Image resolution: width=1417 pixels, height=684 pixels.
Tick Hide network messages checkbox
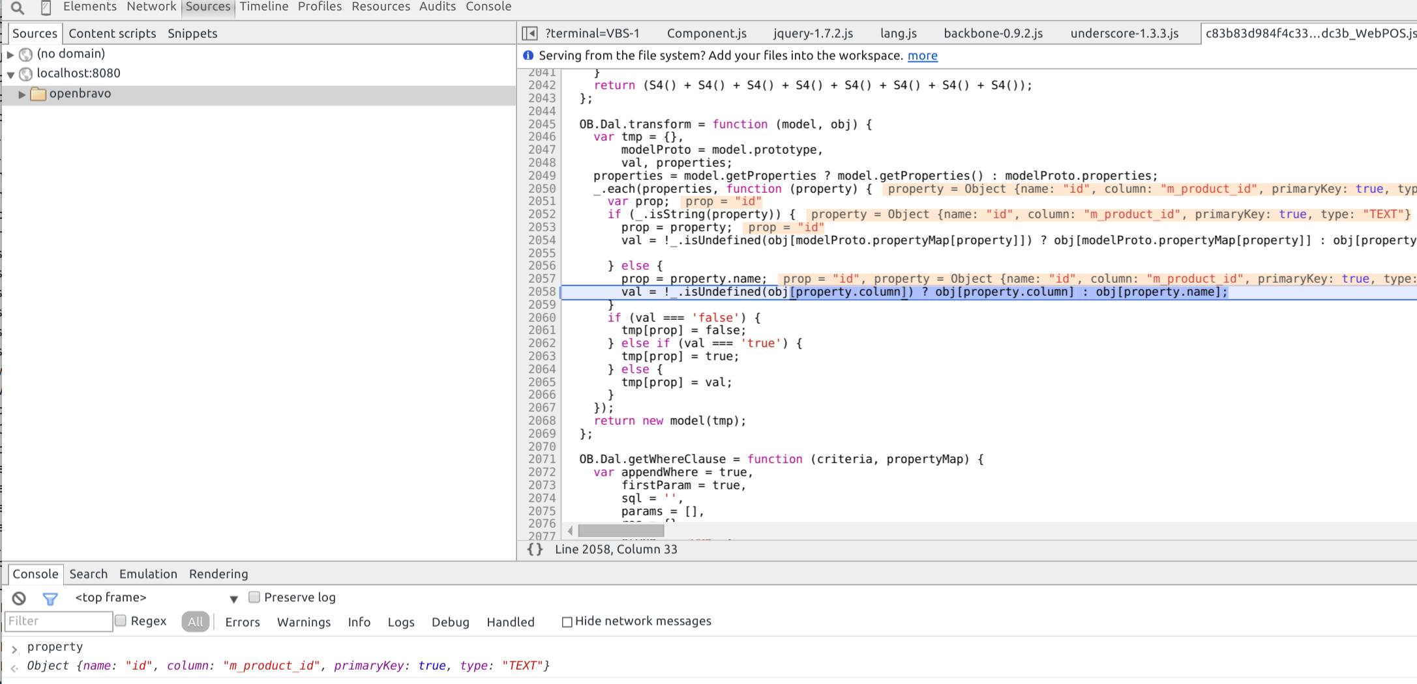[x=567, y=621]
